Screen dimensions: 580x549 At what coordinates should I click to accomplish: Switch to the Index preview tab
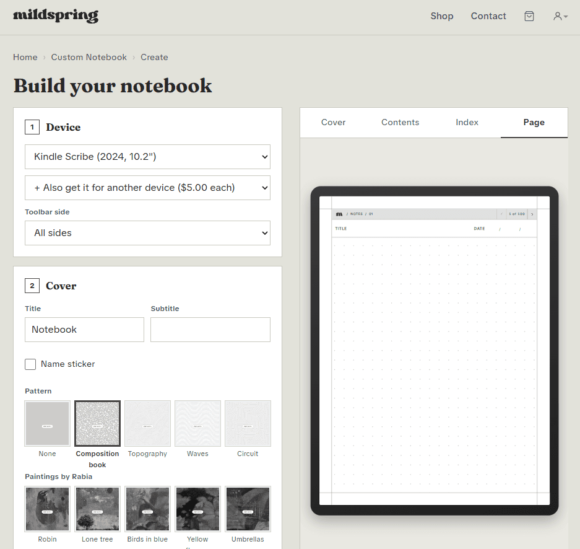[x=467, y=123]
